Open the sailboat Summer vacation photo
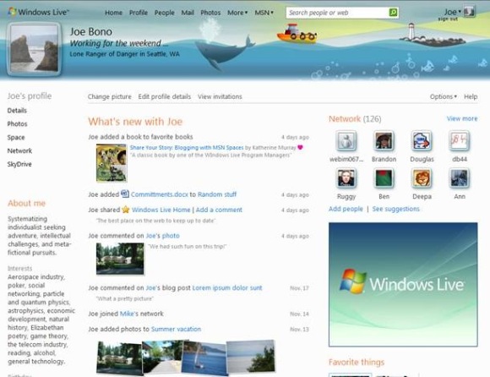 (204, 358)
